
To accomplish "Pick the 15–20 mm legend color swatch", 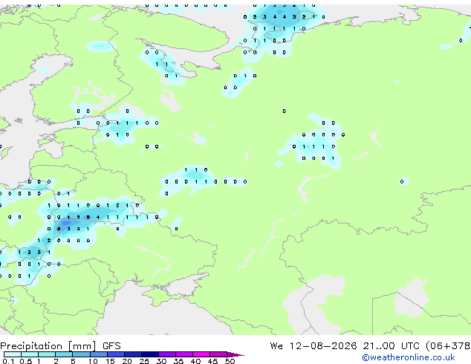I will [x=116, y=354].
